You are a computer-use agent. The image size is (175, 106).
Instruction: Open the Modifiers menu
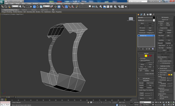coord(36,4)
